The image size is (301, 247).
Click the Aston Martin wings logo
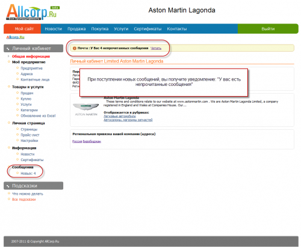point(86,107)
